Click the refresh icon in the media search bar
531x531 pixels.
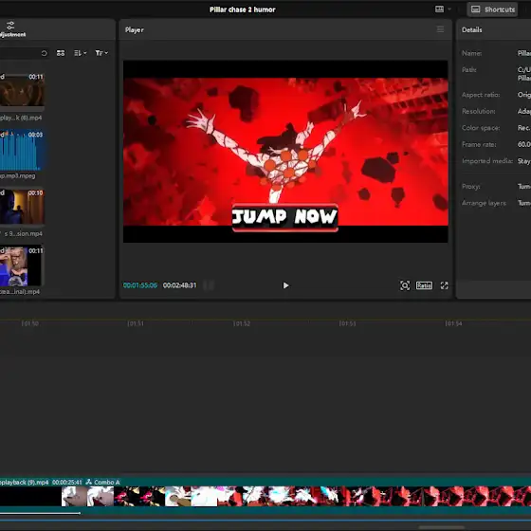coord(44,53)
